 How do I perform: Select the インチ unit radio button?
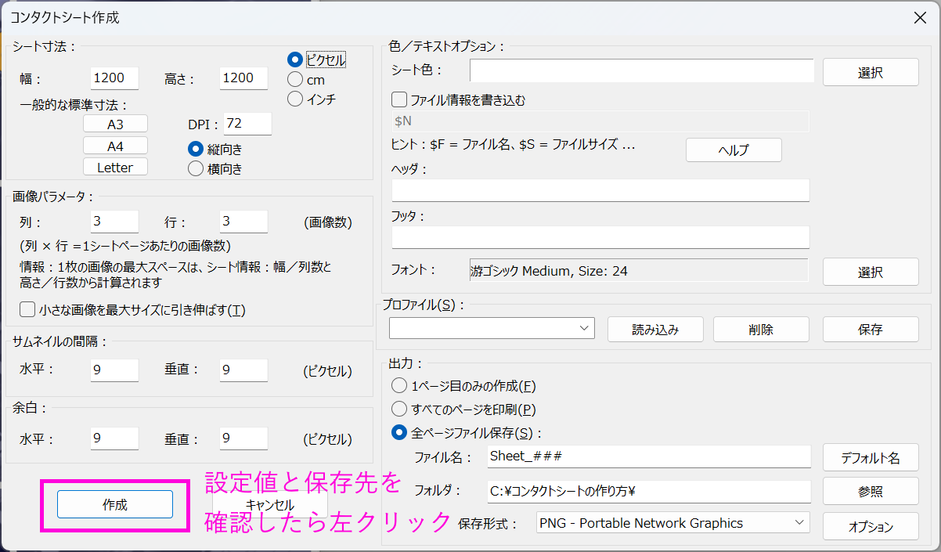click(295, 99)
